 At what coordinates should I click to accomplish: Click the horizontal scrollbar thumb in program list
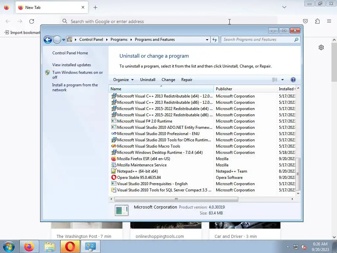click(x=176, y=199)
